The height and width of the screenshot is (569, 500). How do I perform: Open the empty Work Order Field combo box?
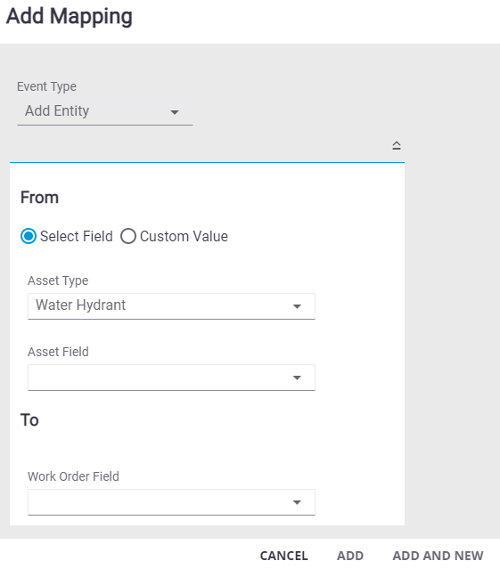click(171, 502)
